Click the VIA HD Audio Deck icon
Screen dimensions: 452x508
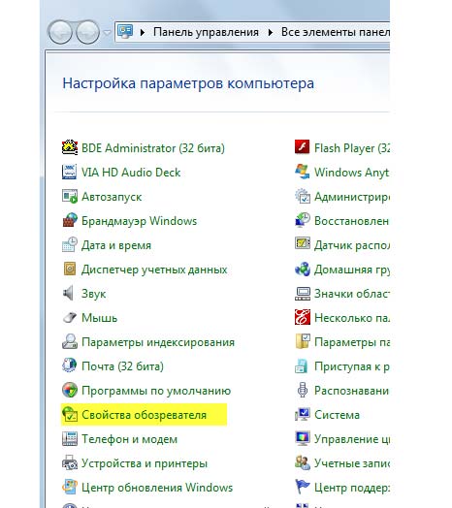pyautogui.click(x=70, y=172)
